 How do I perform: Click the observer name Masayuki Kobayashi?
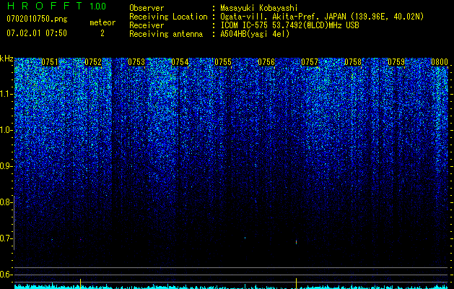(259, 8)
